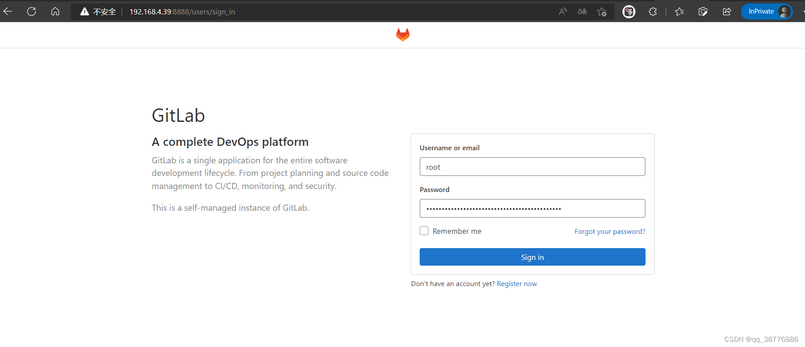Click the not-secure warning icon
Image resolution: width=805 pixels, height=347 pixels.
[x=85, y=12]
